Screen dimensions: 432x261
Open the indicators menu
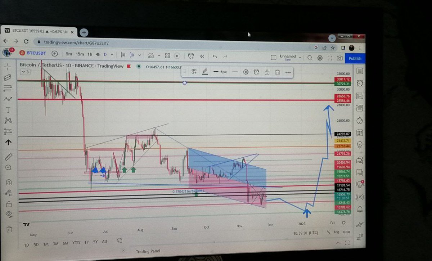150,55
